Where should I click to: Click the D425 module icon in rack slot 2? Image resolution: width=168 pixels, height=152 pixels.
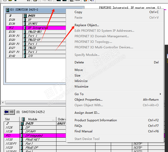25,16
